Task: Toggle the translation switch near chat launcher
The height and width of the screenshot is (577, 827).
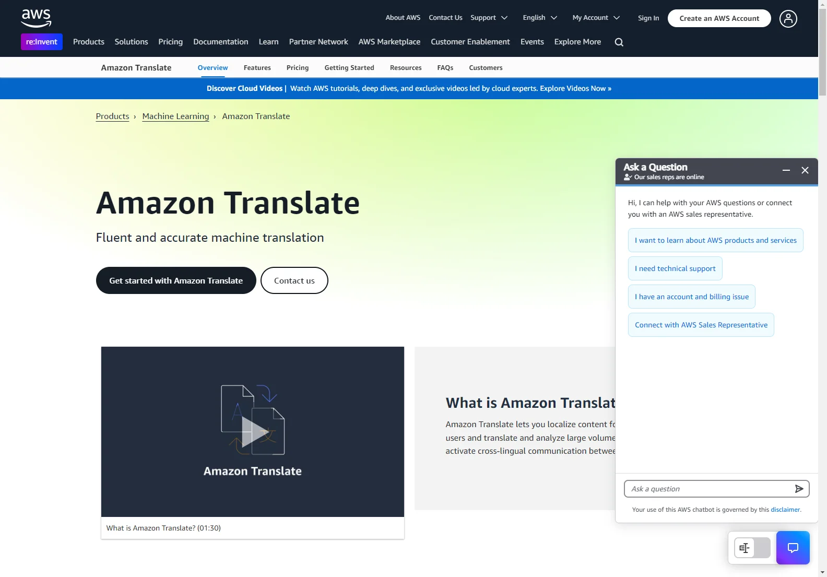Action: click(x=752, y=548)
